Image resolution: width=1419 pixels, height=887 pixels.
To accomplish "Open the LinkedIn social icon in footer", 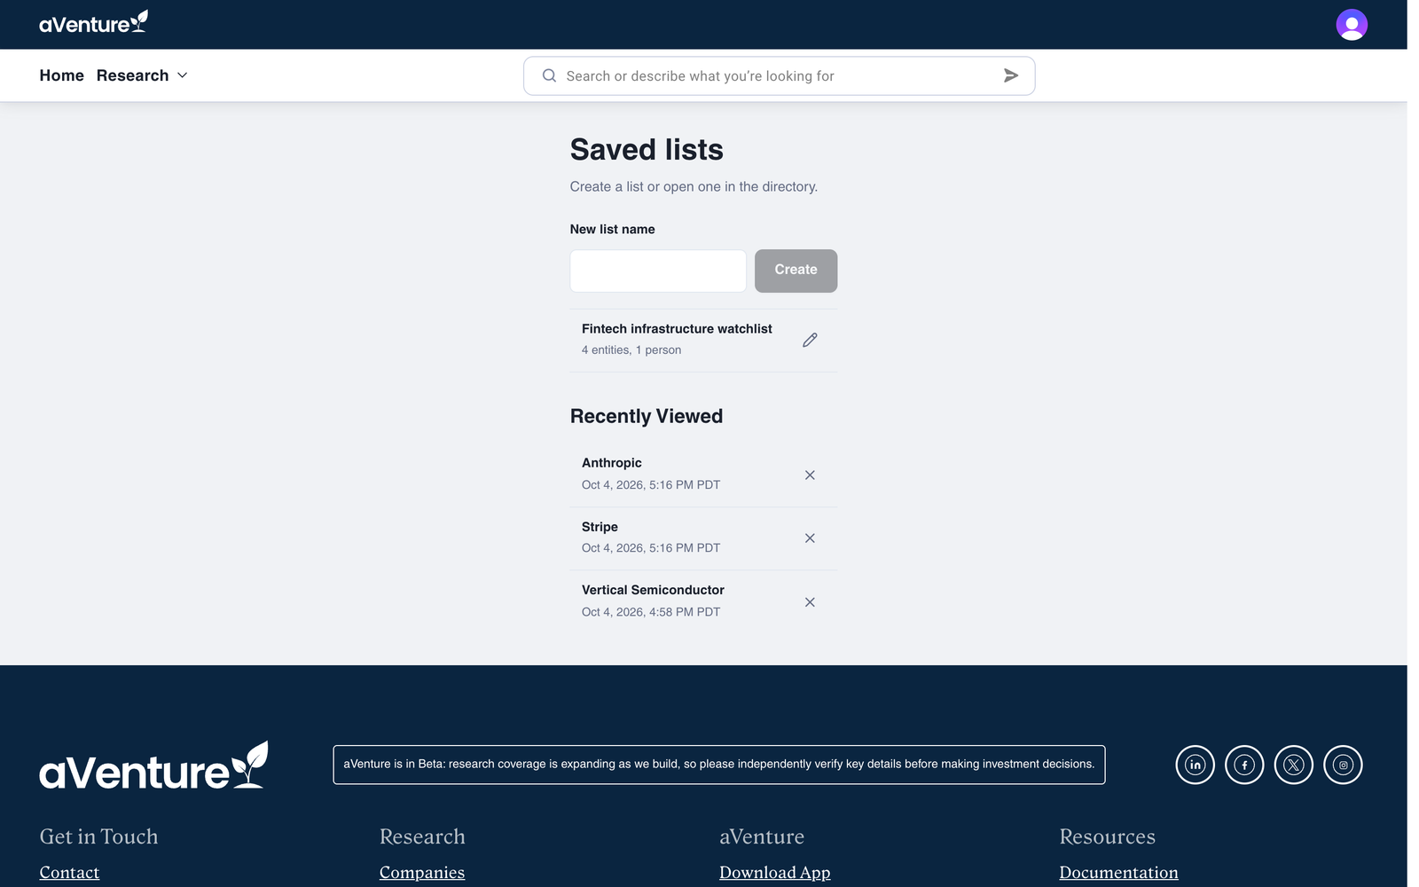I will 1195,765.
